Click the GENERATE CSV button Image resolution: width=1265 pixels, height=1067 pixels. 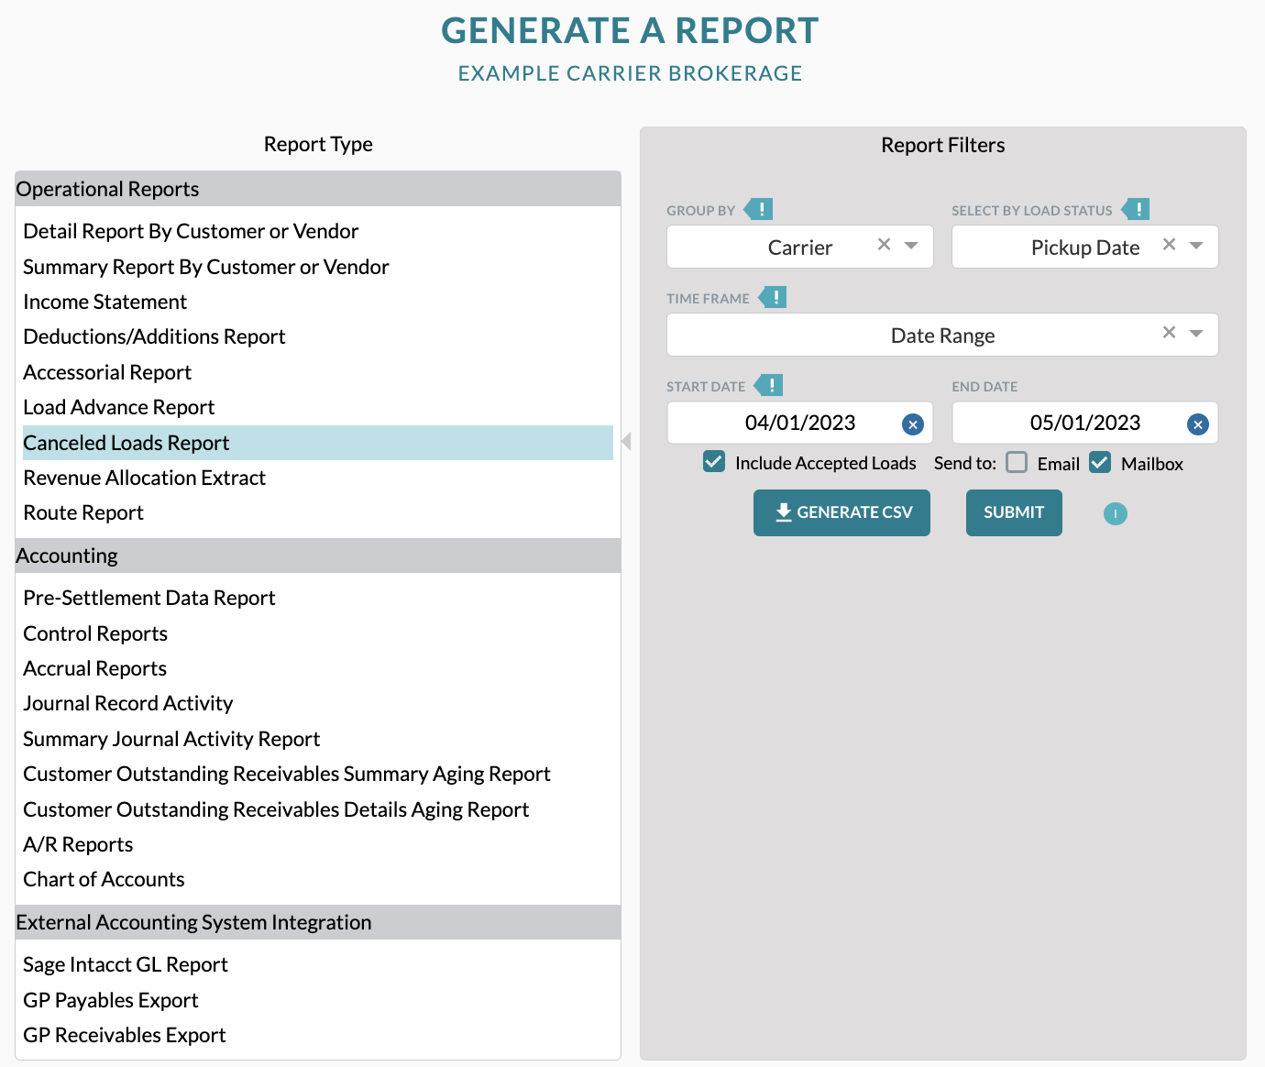pyautogui.click(x=841, y=512)
